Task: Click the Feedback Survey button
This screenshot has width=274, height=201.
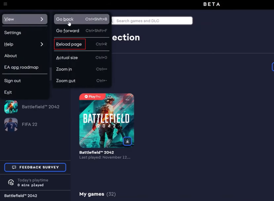Action: pyautogui.click(x=35, y=167)
